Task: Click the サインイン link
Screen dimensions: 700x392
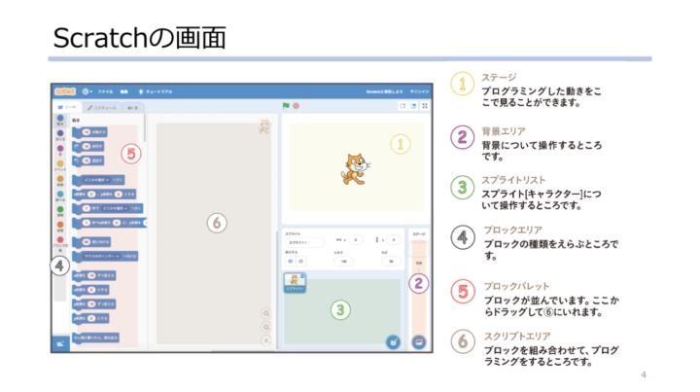Action: [x=419, y=91]
